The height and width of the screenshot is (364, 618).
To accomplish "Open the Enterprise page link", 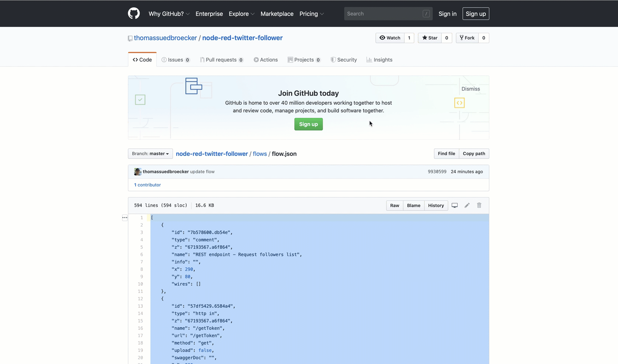I will pos(209,14).
